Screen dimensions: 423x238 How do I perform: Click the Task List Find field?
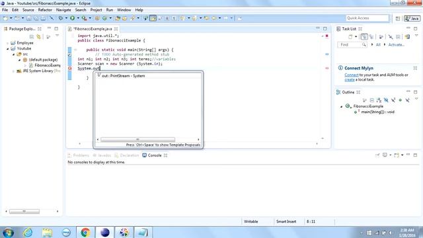coord(352,44)
